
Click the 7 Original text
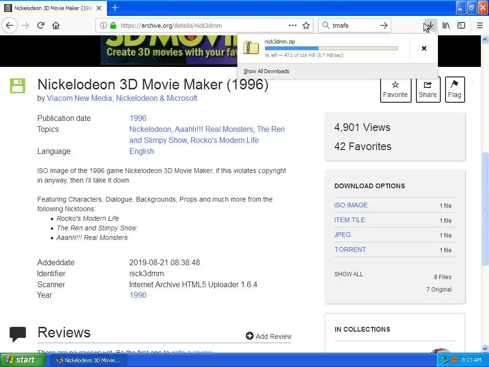coord(439,289)
